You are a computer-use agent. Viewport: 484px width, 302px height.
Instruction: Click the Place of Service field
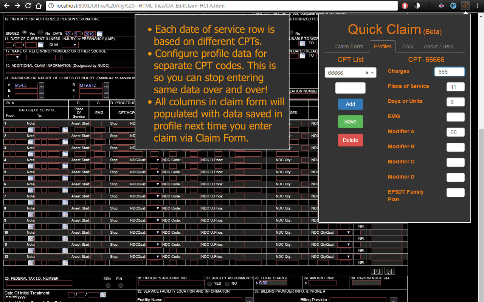(455, 87)
